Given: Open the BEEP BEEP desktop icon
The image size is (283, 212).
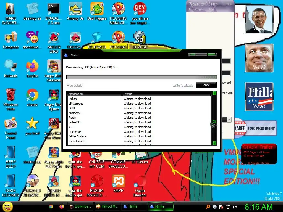Looking at the screenshot, I should pos(11,157).
